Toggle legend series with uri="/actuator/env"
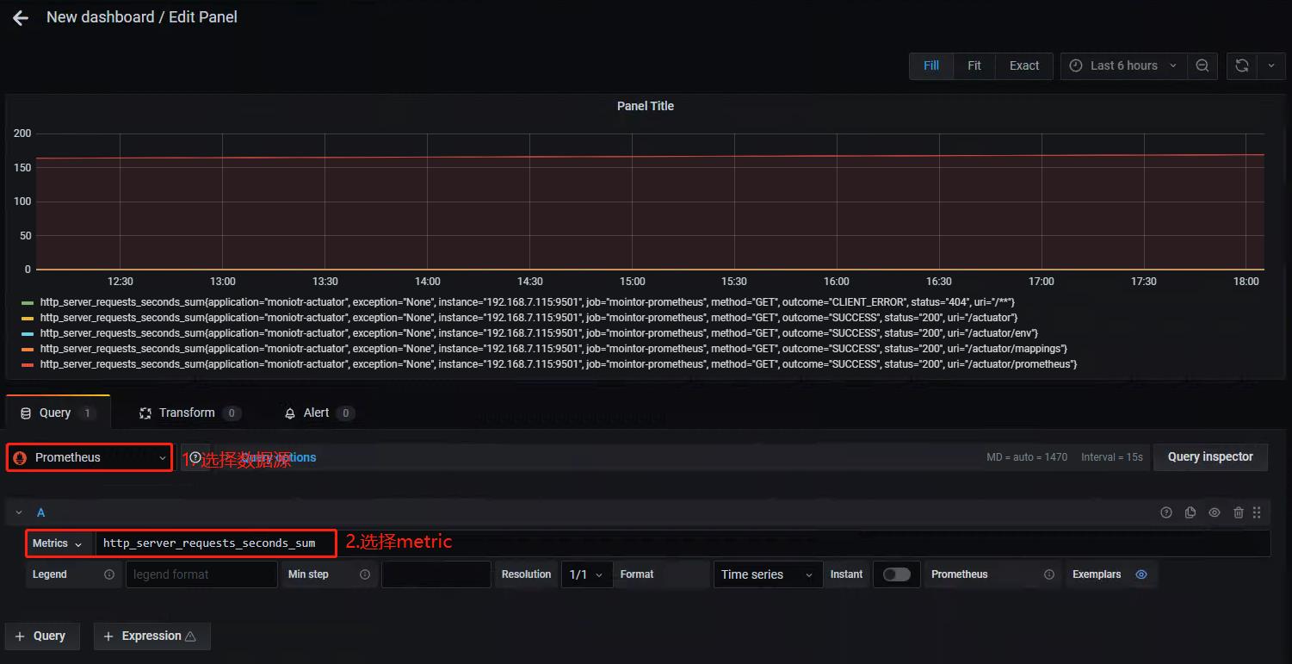1292x664 pixels. click(x=539, y=333)
